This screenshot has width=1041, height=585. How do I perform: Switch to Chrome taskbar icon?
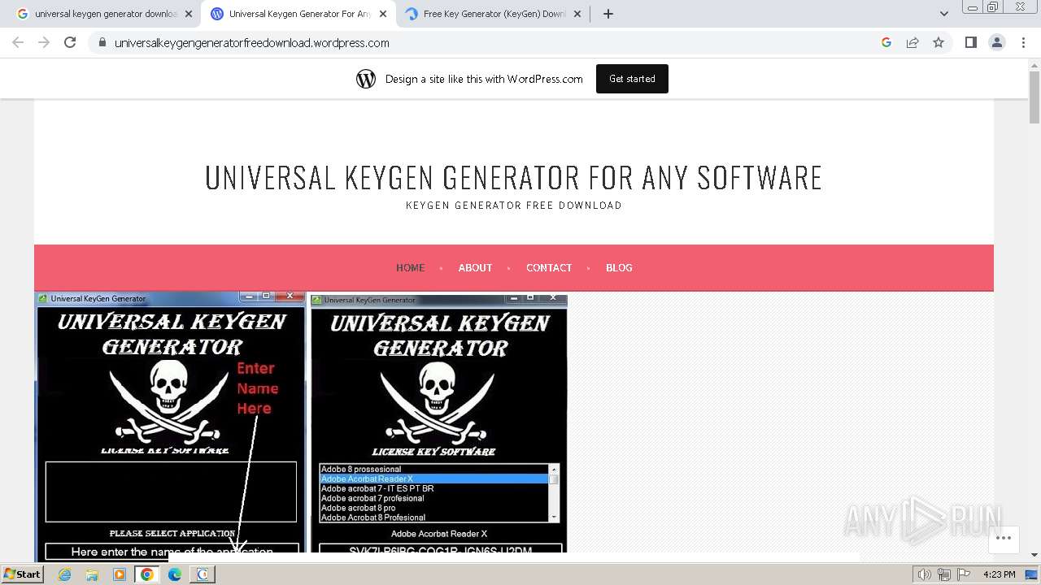tap(147, 574)
